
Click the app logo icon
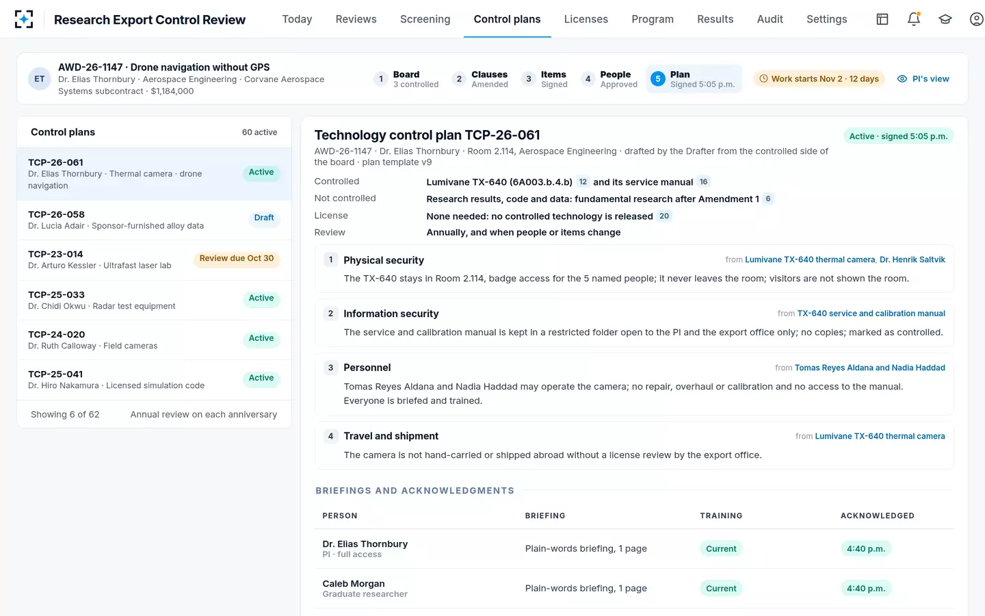[x=24, y=19]
